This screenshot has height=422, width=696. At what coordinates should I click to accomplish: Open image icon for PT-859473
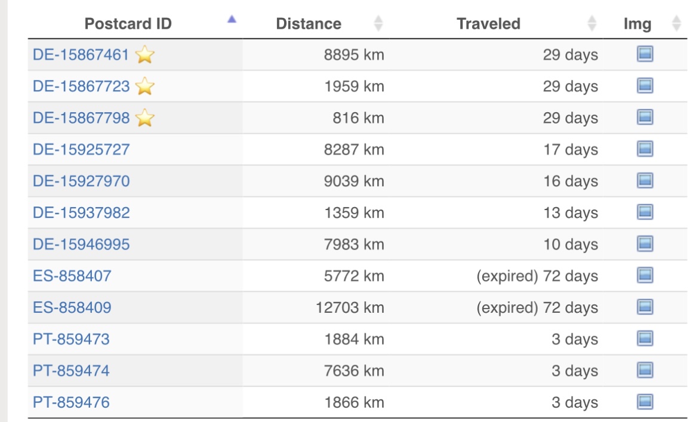pos(645,338)
